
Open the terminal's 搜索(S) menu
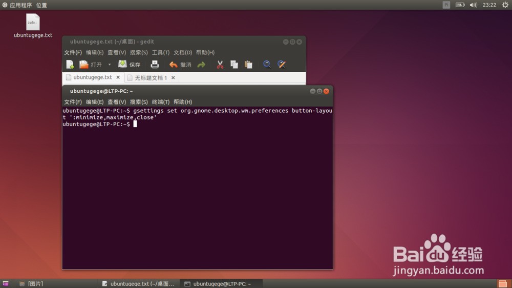[139, 102]
